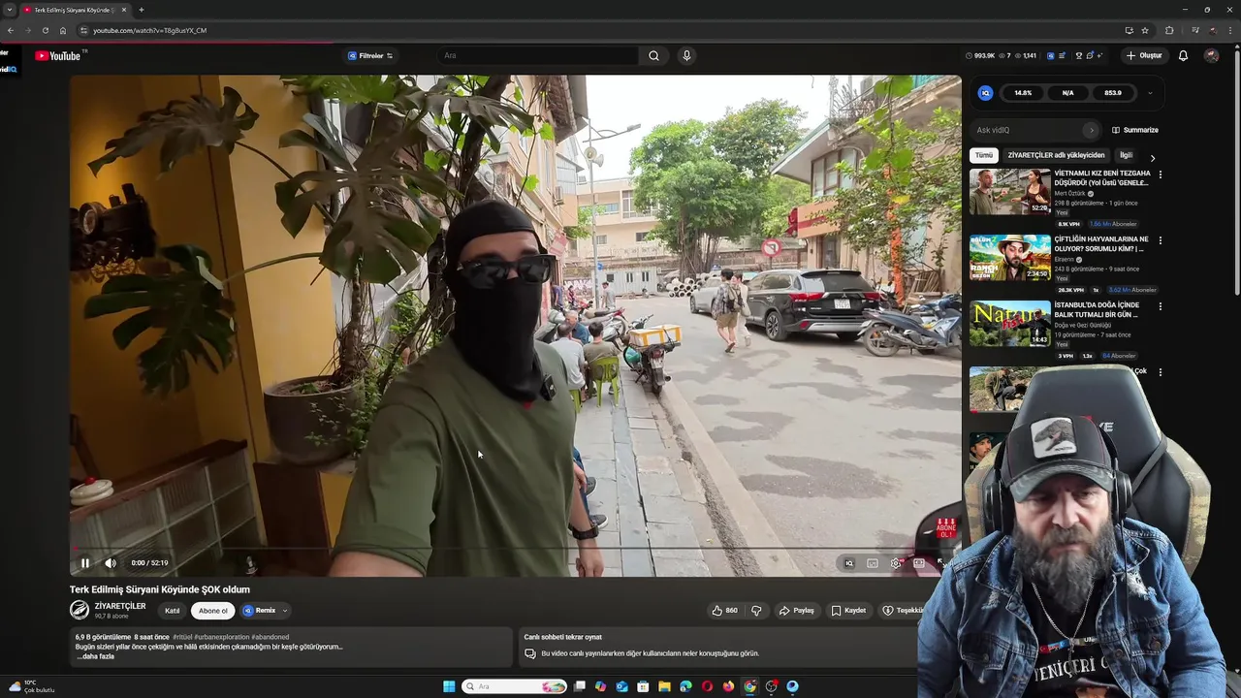The image size is (1241, 698).
Task: Click the round vidIQ score badge
Action: coord(986,93)
